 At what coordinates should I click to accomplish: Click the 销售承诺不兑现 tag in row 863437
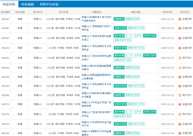(x=123, y=40)
